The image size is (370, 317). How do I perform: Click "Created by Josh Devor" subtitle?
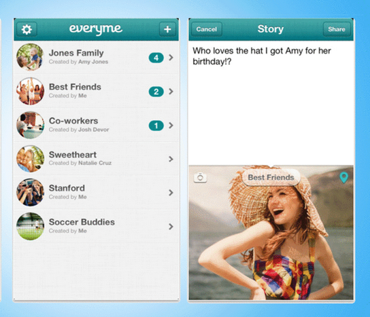[x=79, y=130]
